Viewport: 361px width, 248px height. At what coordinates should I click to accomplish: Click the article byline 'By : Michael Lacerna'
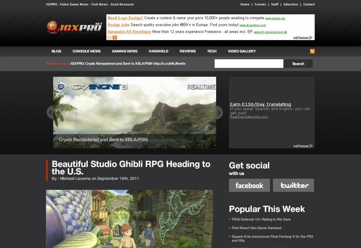coord(71,179)
